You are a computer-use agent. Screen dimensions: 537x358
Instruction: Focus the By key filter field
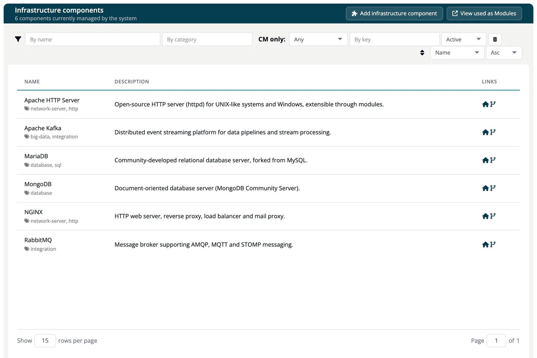coord(395,39)
